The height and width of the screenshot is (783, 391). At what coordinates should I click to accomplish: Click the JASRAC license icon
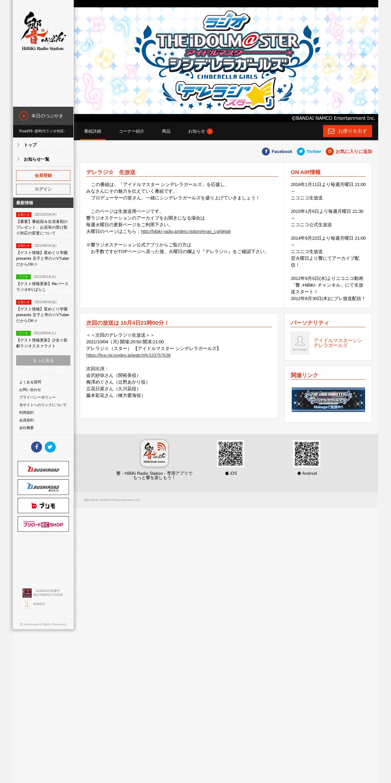[x=27, y=593]
